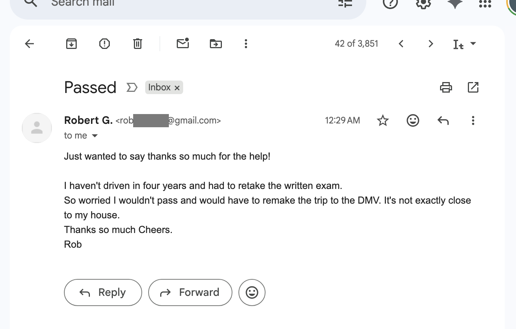Open the overflow menu in the toolbar
Image resolution: width=516 pixels, height=329 pixels.
click(x=246, y=44)
